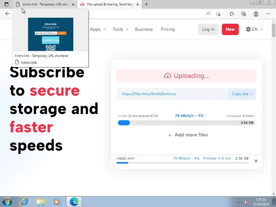Open the Pricing page
This screenshot has height=207, width=276.
168,29
